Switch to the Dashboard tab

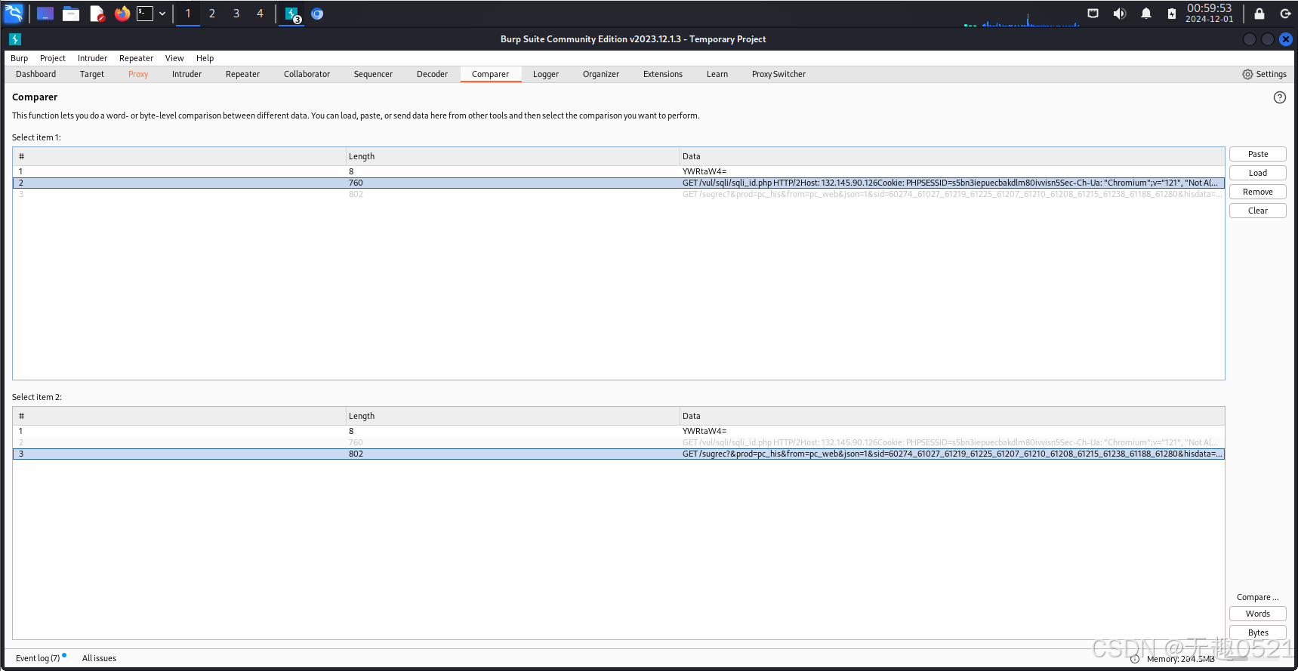point(36,74)
